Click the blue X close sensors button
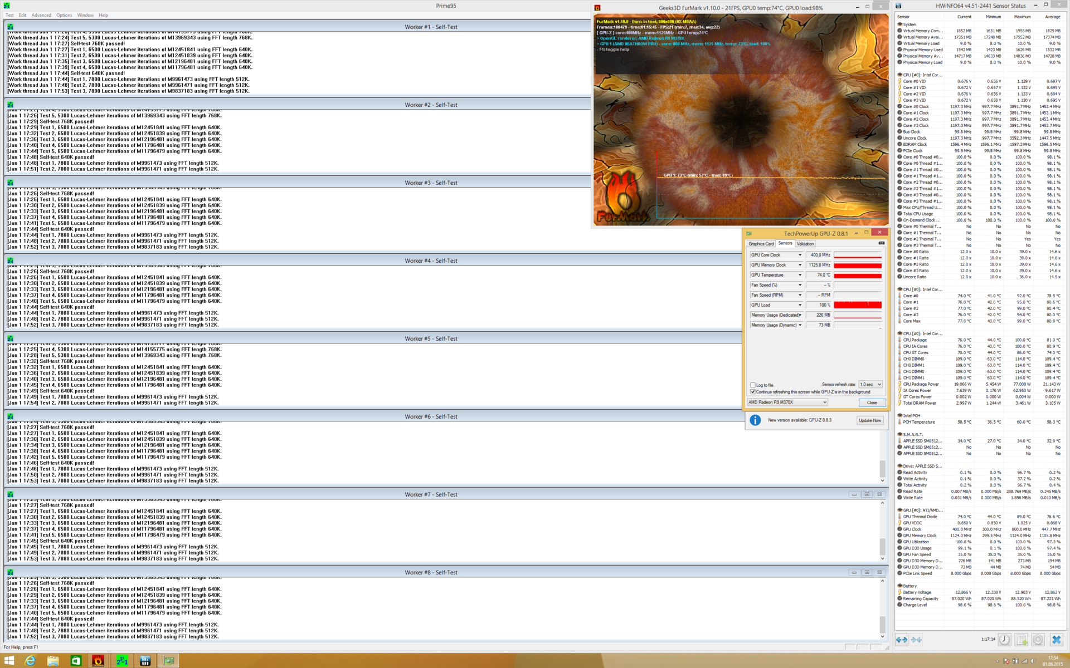This screenshot has width=1070, height=668. click(x=1056, y=640)
